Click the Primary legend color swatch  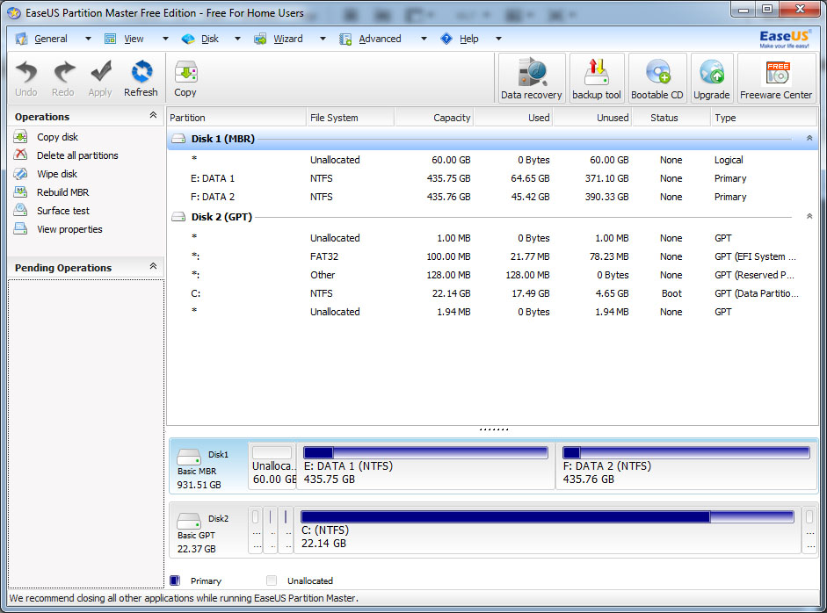point(175,581)
